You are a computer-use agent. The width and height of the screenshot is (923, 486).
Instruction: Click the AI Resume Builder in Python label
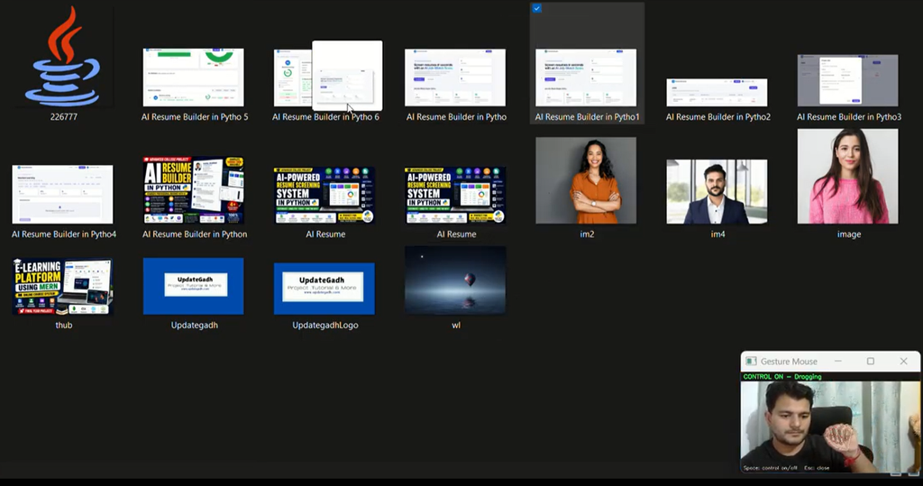coord(195,234)
